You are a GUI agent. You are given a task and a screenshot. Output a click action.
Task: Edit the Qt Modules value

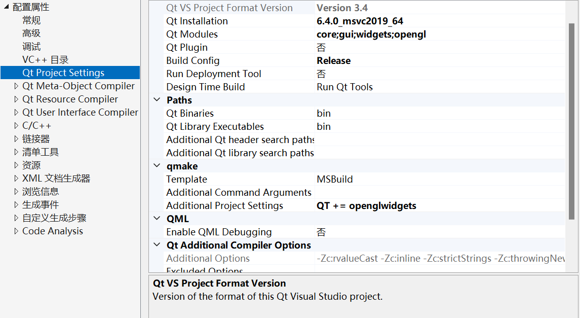440,34
